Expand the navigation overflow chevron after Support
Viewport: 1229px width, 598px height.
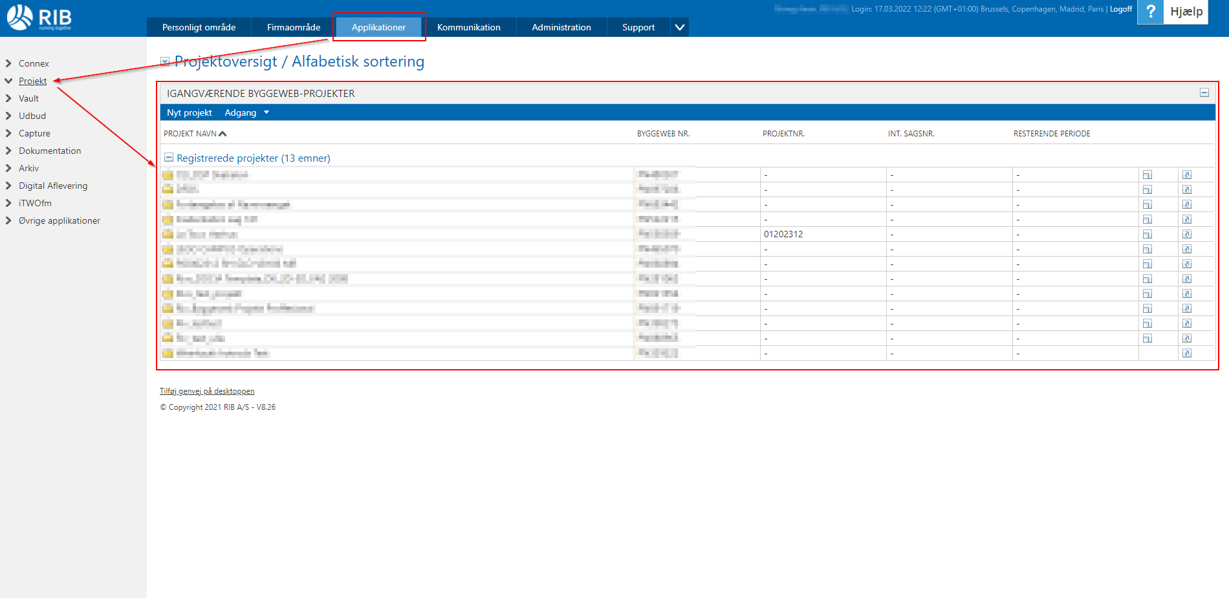[x=679, y=27]
